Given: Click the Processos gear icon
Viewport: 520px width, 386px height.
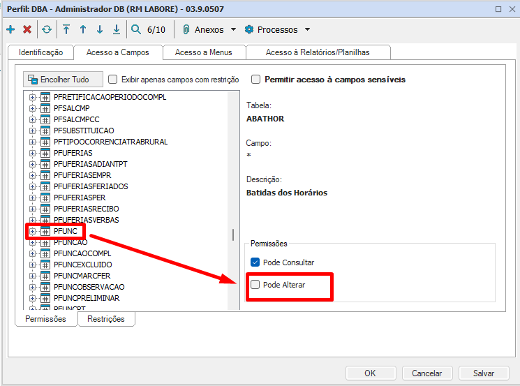Looking at the screenshot, I should 249,29.
